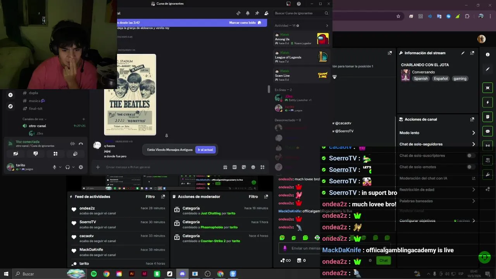Open The Beatles poster image
This screenshot has width=496, height=279.
click(130, 95)
